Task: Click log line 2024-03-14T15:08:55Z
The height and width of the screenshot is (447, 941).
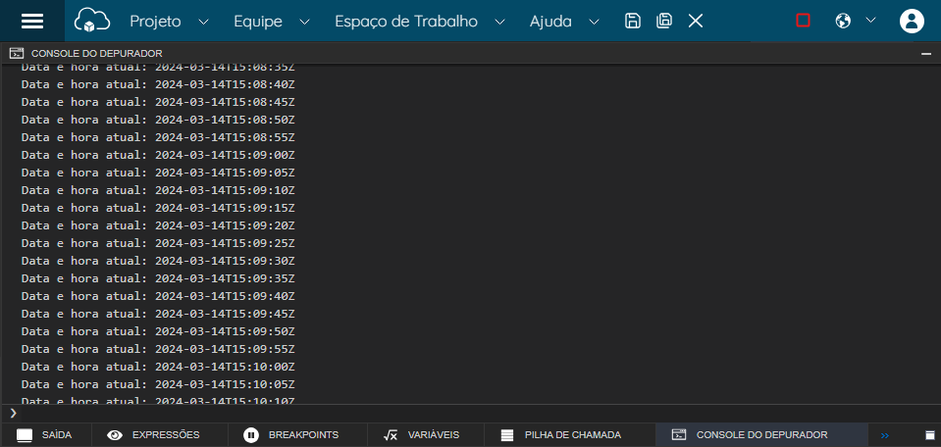Action: [158, 137]
